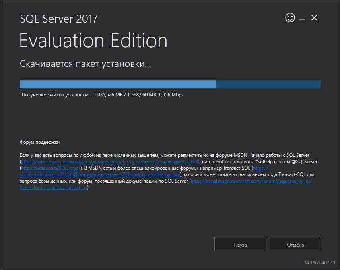Viewport: 340px width, 270px height.
Task: Click the filled part of the progress bar
Action: 117,84
